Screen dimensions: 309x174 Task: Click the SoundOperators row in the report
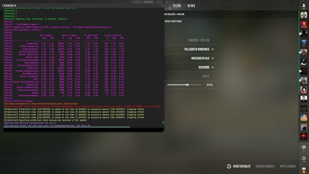pos(64,74)
